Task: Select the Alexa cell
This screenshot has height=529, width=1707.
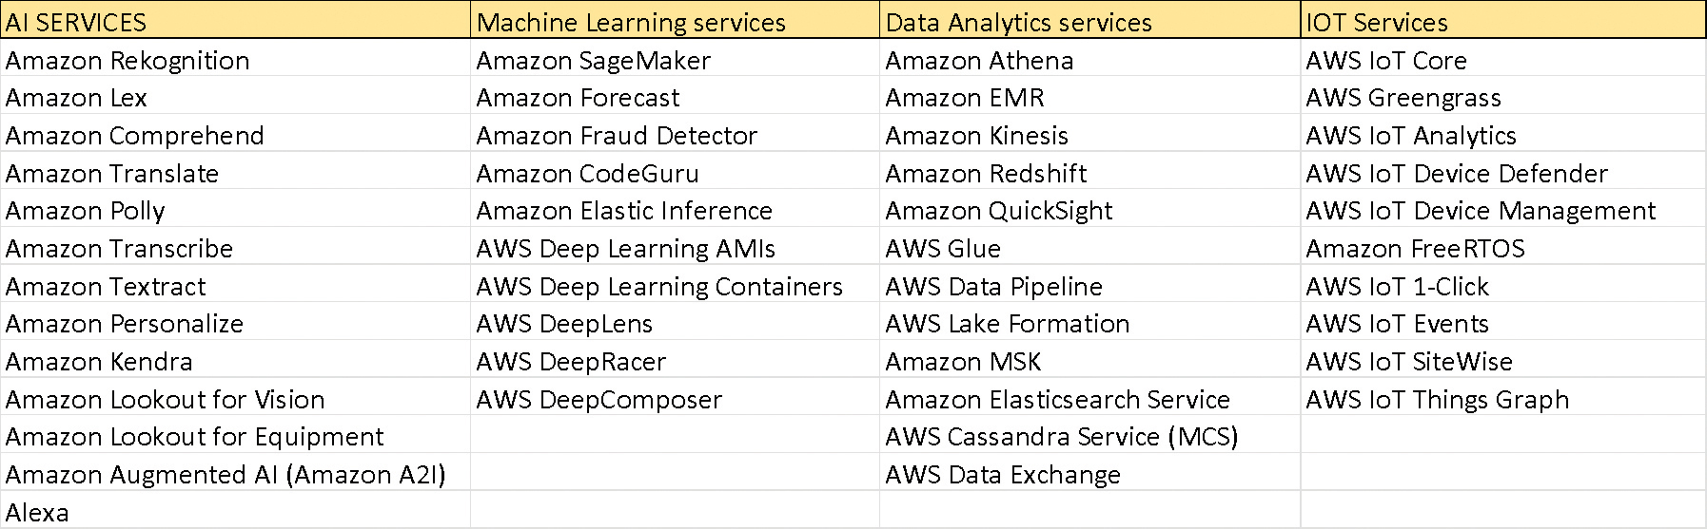Action: (38, 513)
